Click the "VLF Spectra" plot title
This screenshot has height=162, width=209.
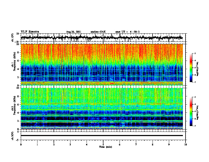(x=30, y=32)
